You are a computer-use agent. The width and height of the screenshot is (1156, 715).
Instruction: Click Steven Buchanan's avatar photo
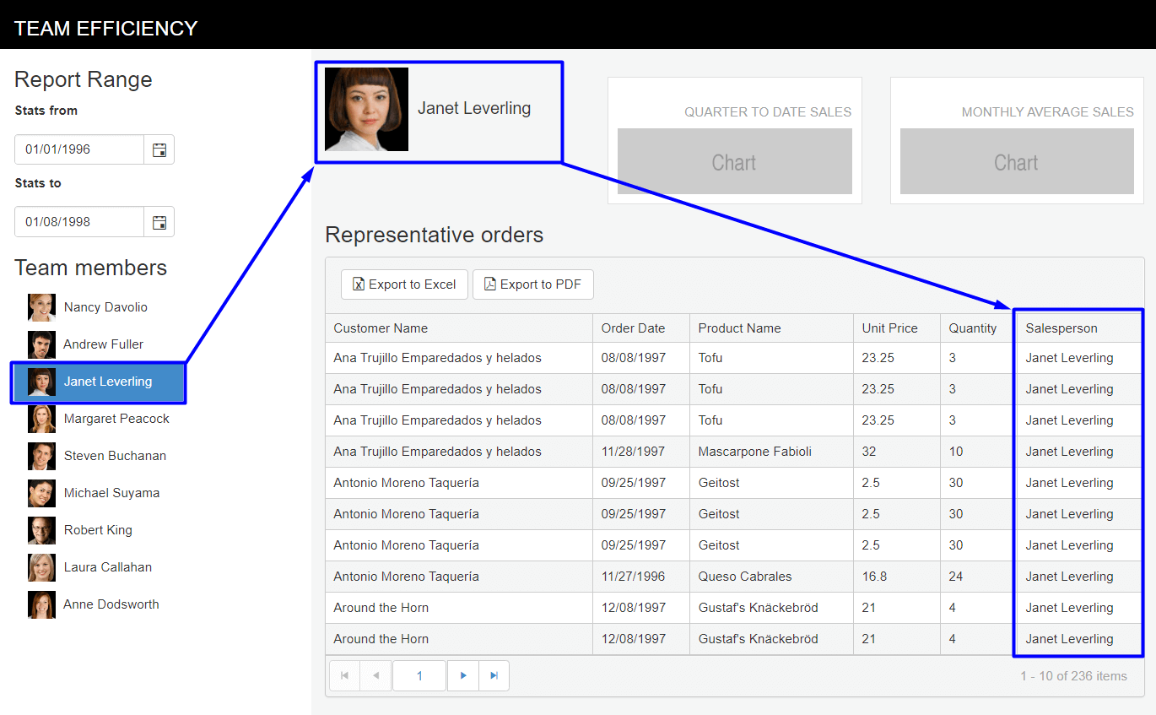[x=41, y=456]
